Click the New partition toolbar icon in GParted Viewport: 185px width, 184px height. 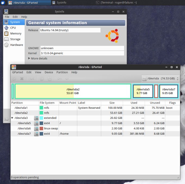coord(14,79)
